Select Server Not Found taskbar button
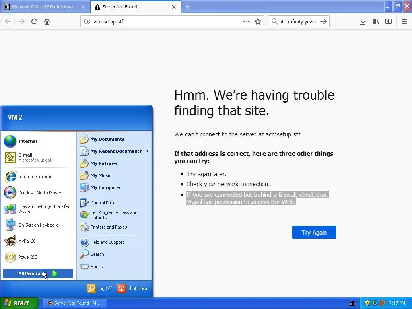Image resolution: width=412 pixels, height=309 pixels. coord(74,303)
